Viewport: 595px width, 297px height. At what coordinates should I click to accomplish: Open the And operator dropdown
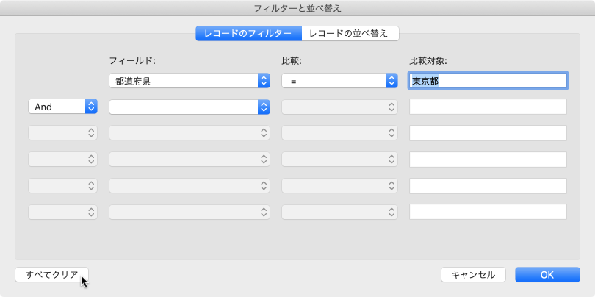coord(62,107)
